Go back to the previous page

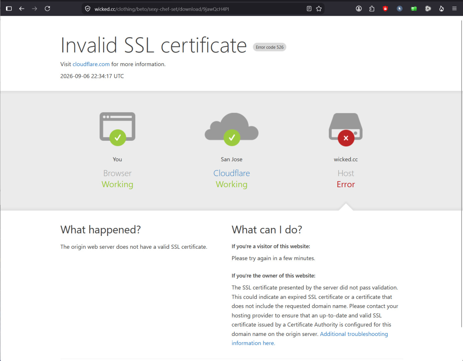(x=22, y=9)
